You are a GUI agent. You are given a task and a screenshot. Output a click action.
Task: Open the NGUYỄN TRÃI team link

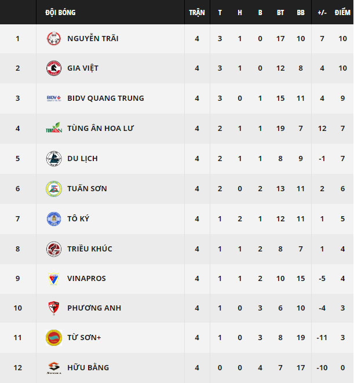(x=93, y=39)
